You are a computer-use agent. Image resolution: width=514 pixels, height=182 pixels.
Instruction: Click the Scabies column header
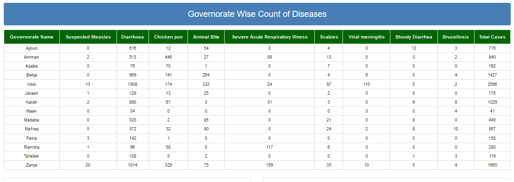tap(329, 37)
